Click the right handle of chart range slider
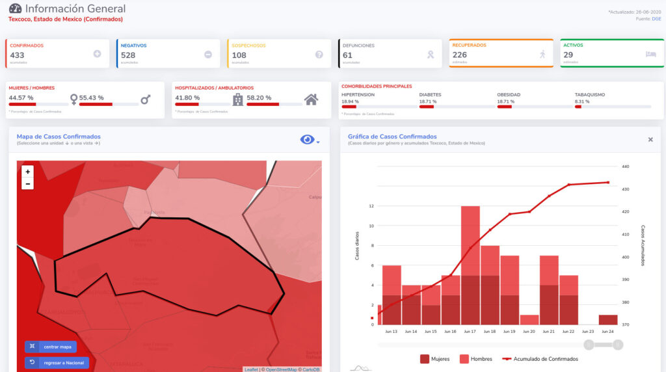Viewport: 666px width, 372px height. [x=618, y=345]
